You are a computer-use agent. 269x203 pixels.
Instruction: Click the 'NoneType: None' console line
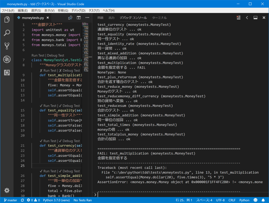[x=112, y=72]
